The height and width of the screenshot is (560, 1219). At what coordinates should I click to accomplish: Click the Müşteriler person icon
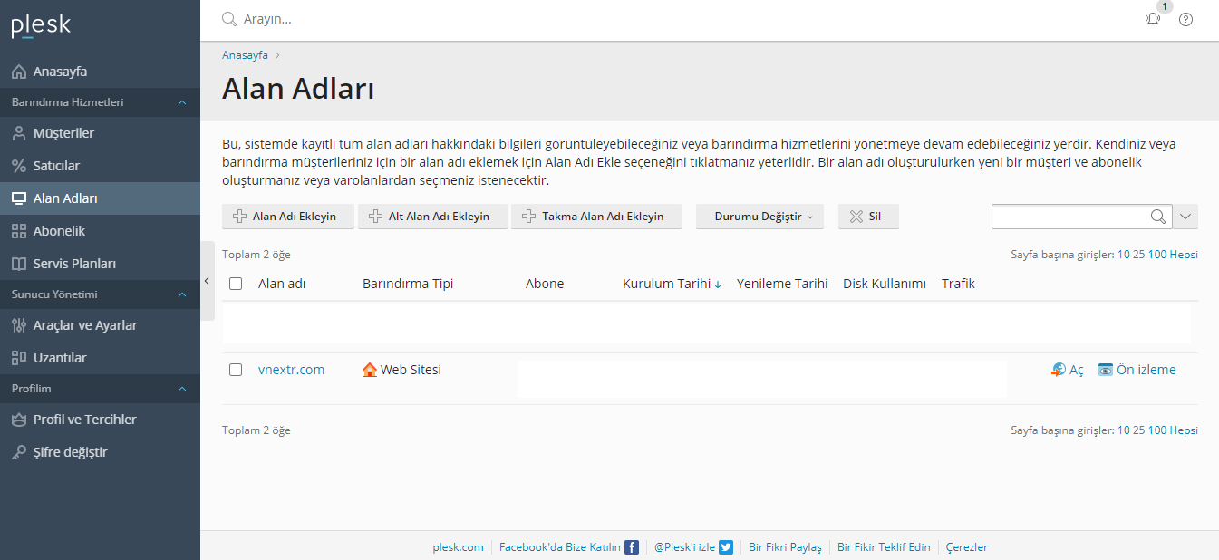[19, 133]
